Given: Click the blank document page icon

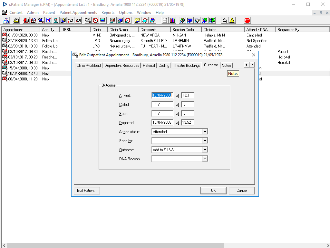Looking at the screenshot, I should click(x=165, y=20).
